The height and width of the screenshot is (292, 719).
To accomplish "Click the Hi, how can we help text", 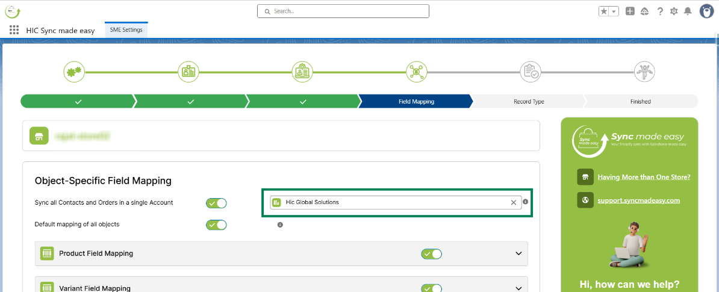I will pyautogui.click(x=629, y=284).
